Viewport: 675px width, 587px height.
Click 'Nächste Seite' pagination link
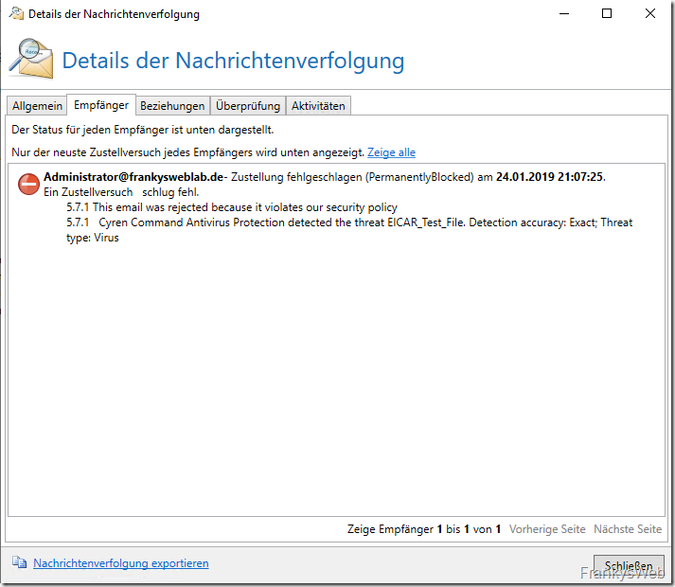tap(627, 529)
